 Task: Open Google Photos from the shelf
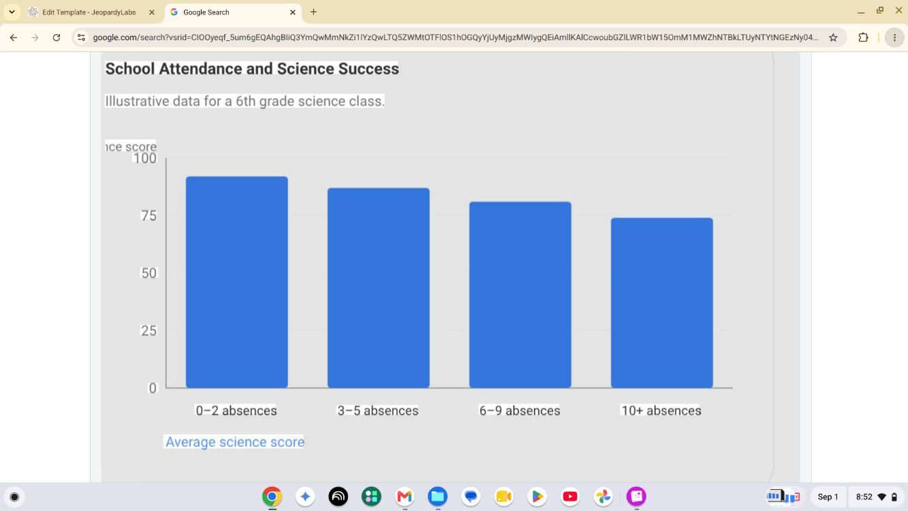click(x=603, y=497)
